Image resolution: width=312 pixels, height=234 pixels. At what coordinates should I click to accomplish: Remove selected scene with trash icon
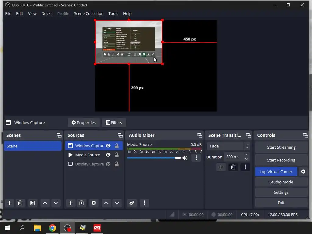20,203
